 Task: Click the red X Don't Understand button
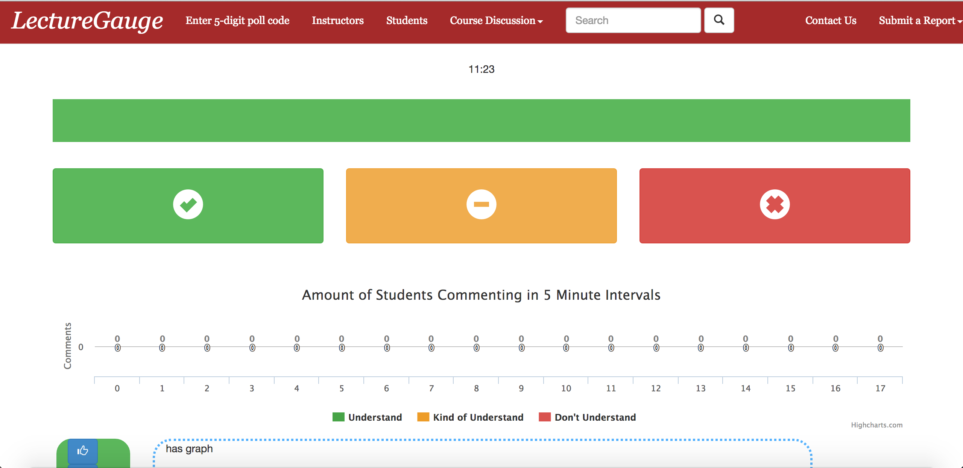[775, 205]
